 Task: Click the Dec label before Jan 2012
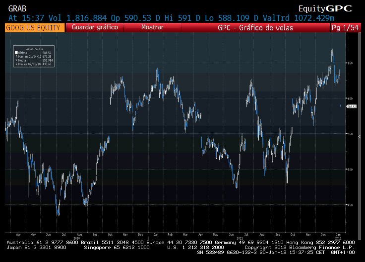coord(323,235)
